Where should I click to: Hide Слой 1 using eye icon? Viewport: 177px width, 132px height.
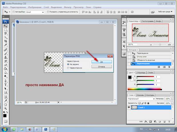(x=129, y=107)
